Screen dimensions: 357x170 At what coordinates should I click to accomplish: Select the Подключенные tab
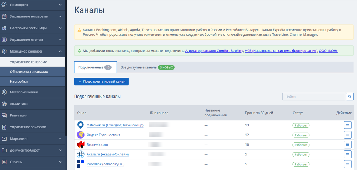click(96, 67)
